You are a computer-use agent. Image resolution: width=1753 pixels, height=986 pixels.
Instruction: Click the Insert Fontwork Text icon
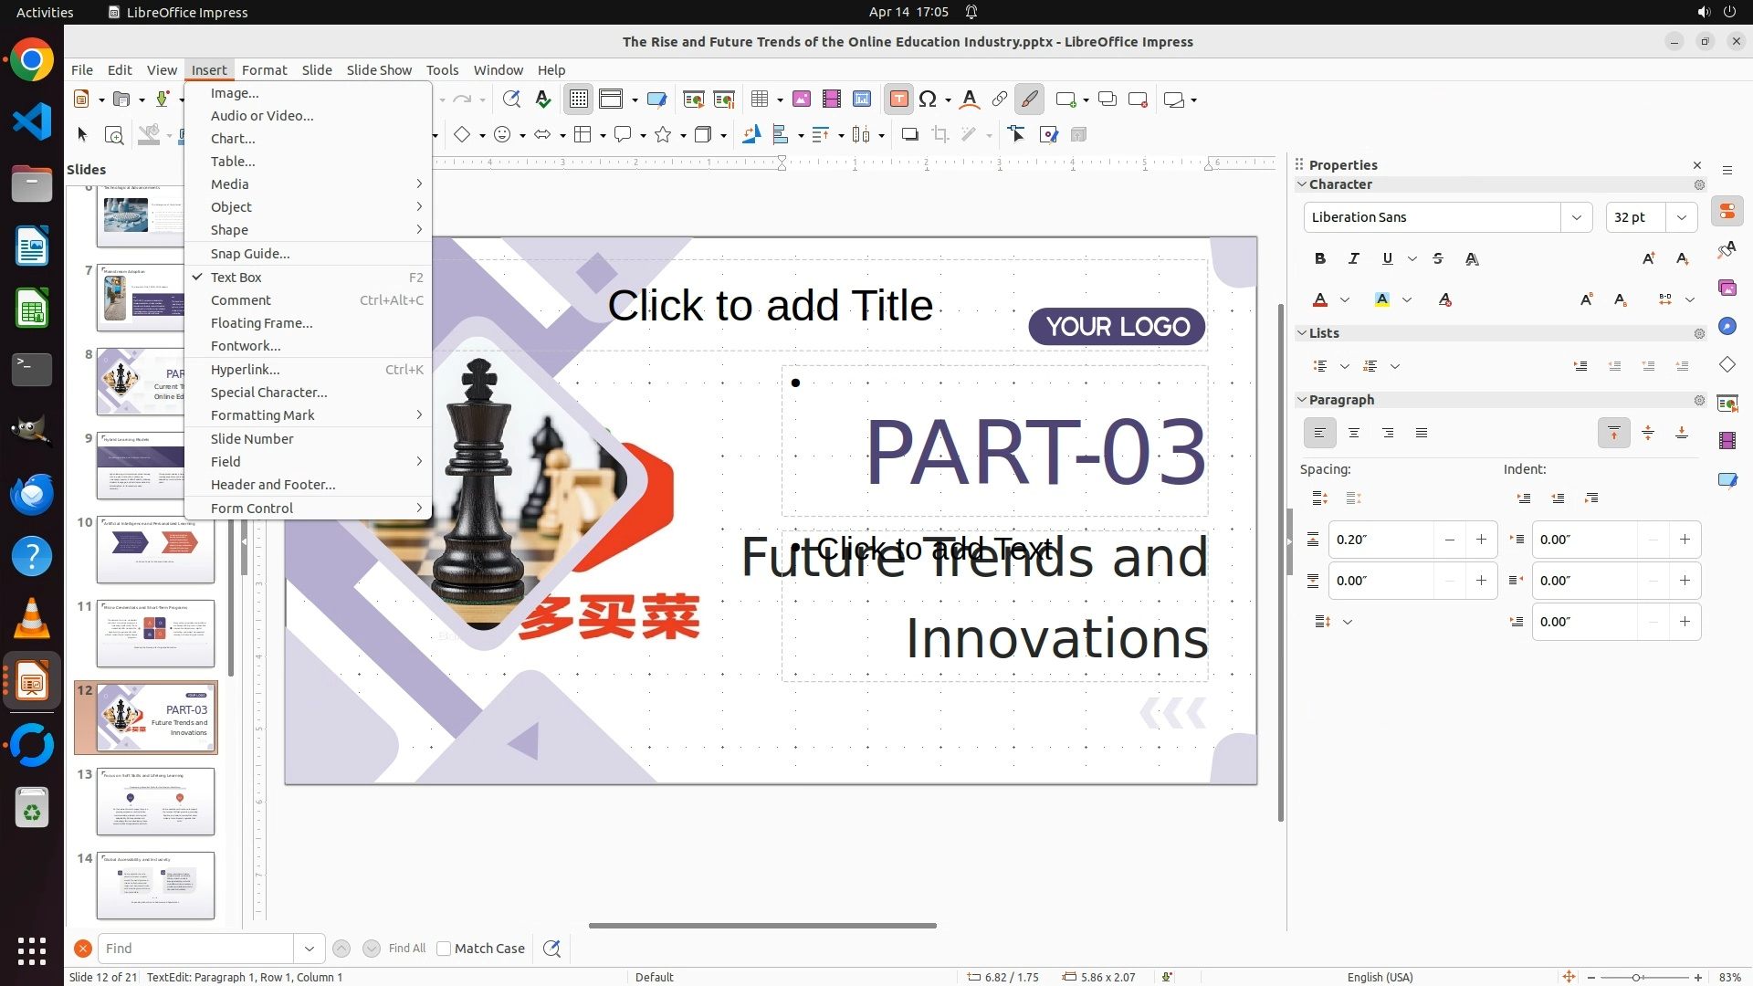[x=970, y=100]
